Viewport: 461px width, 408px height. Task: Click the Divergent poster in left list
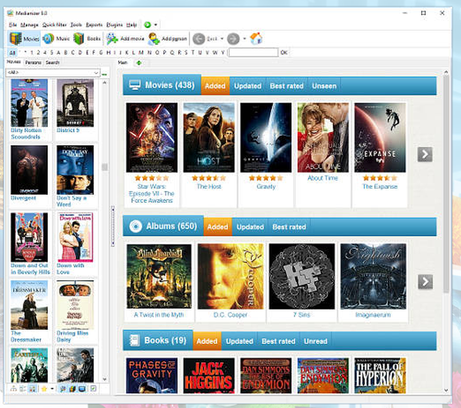(x=29, y=170)
